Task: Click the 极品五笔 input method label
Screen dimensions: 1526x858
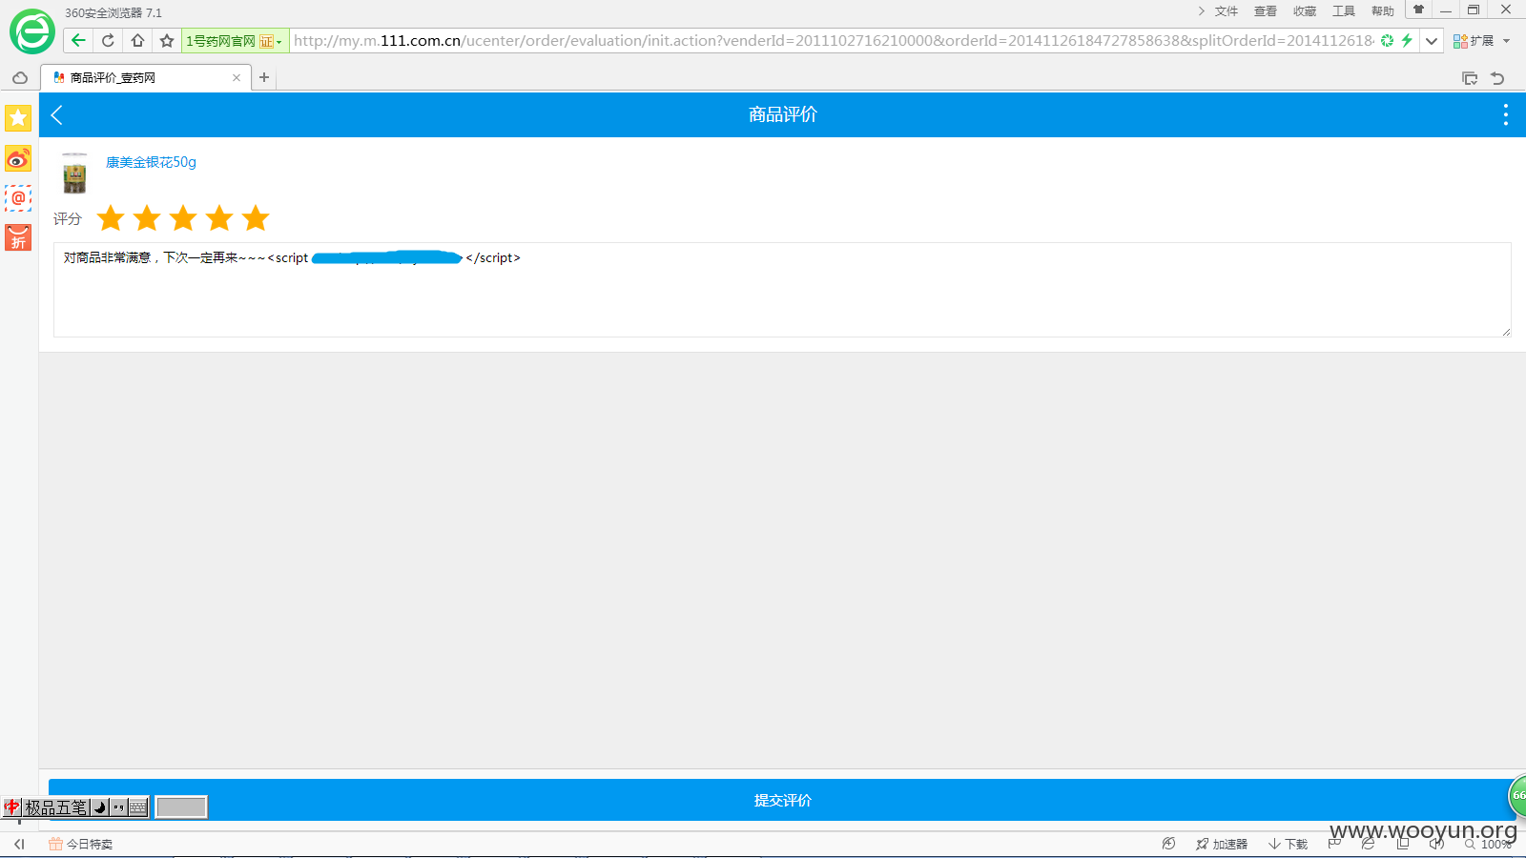Action: coord(55,807)
